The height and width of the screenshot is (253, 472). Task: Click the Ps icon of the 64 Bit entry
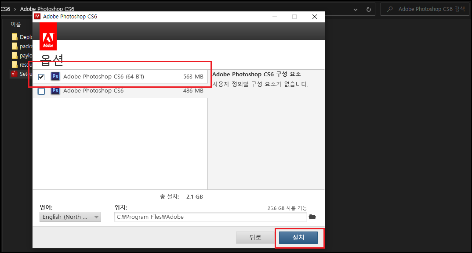(x=55, y=76)
